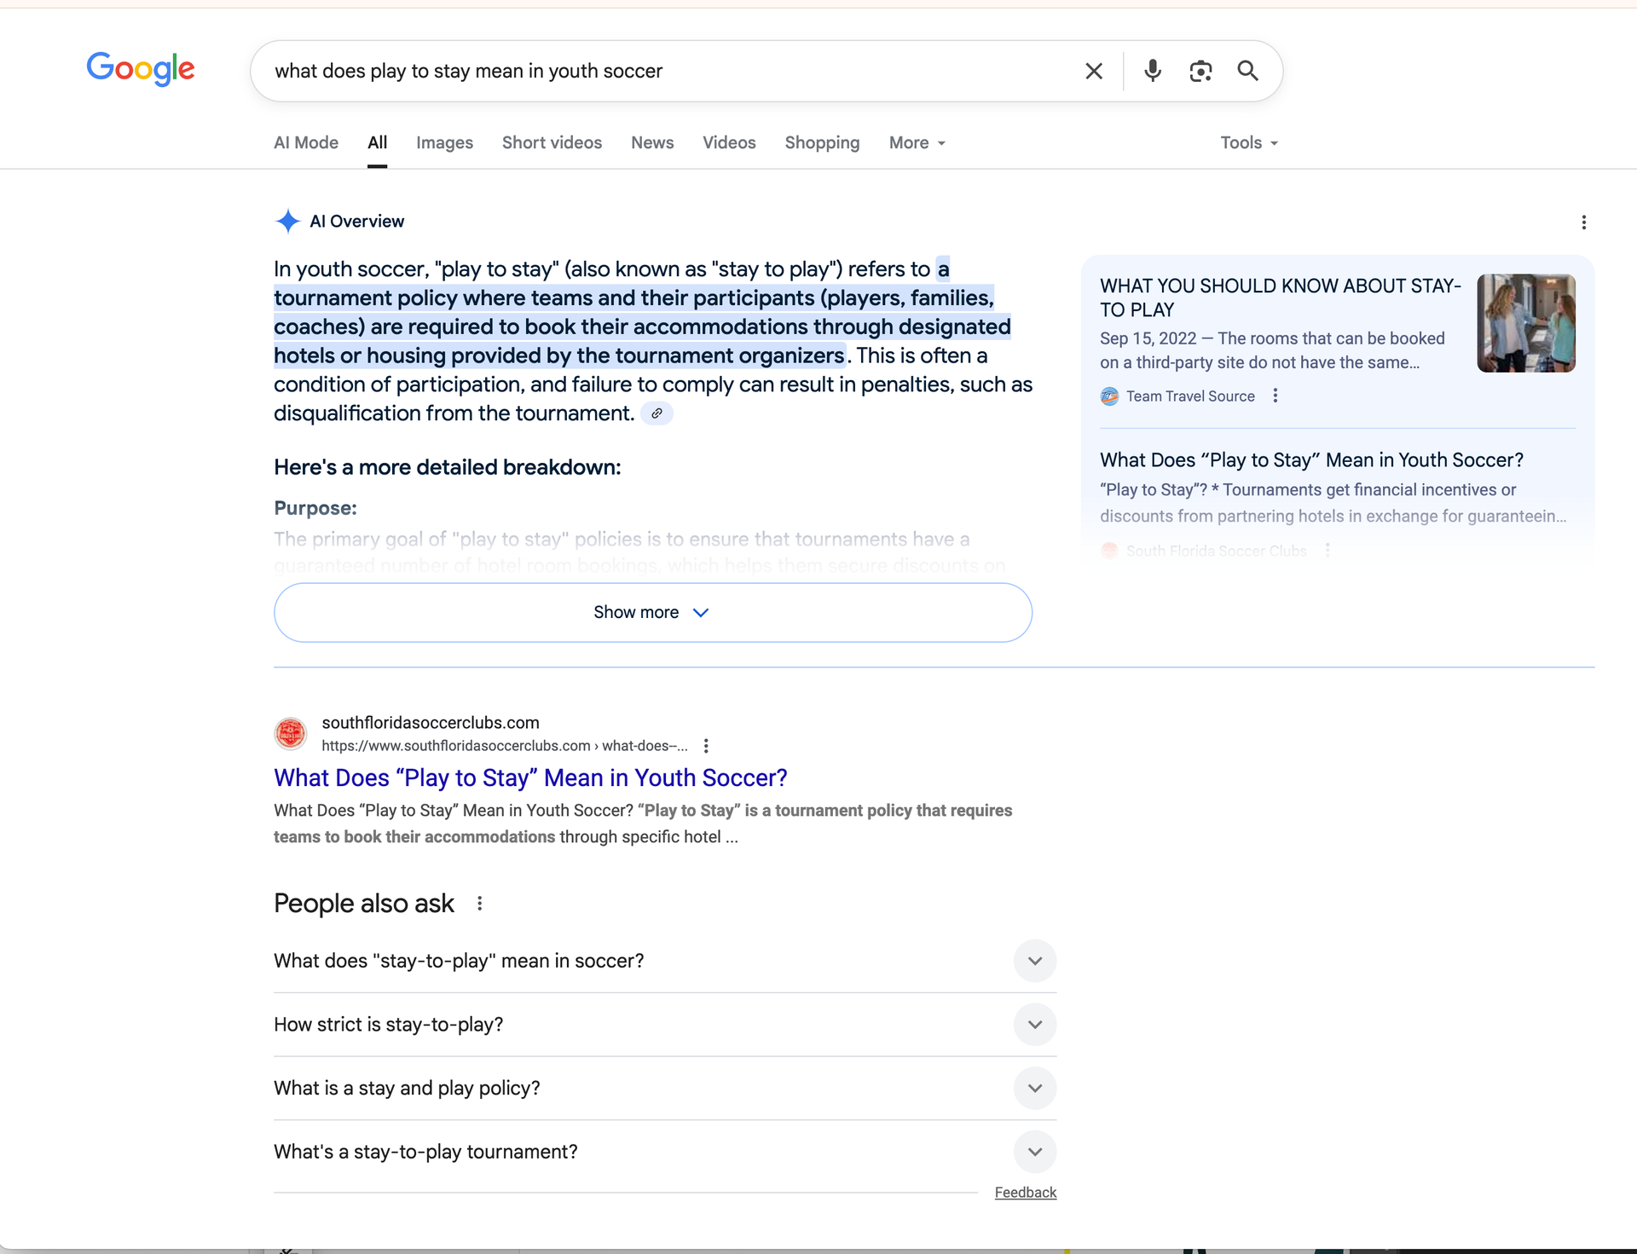The height and width of the screenshot is (1254, 1637).
Task: Expand 'What is a stay and play policy?'
Action: (x=665, y=1089)
